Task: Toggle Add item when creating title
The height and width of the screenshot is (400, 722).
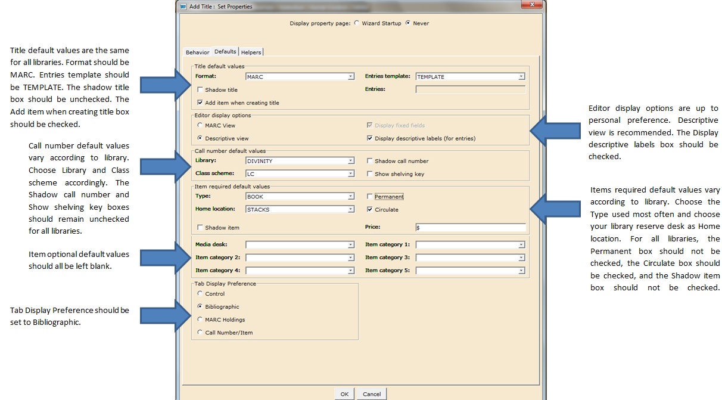Action: point(200,103)
